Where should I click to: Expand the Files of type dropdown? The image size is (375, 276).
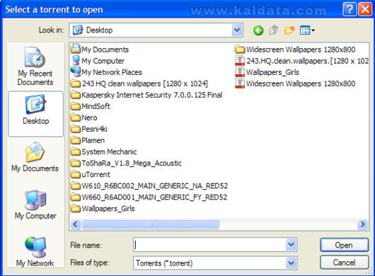(x=291, y=263)
